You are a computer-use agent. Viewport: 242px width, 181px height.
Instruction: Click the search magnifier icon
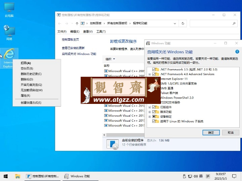point(234,23)
